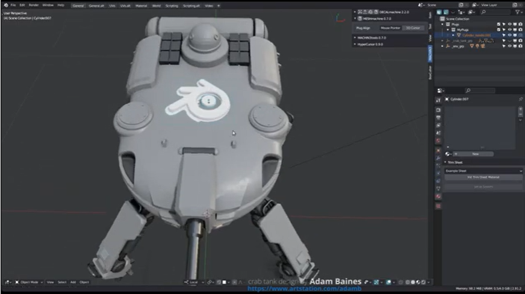Toggle snapping magnet in viewport header
Image resolution: width=525 pixels, height=294 pixels.
(219, 283)
